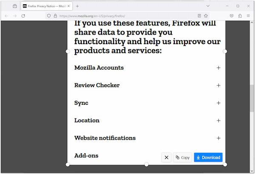255x174 pixels.
Task: Reload the current page
Action: click(23, 16)
